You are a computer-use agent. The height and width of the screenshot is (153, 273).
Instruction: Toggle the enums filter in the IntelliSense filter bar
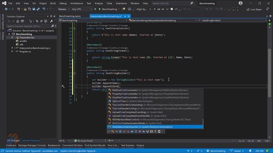point(124,131)
